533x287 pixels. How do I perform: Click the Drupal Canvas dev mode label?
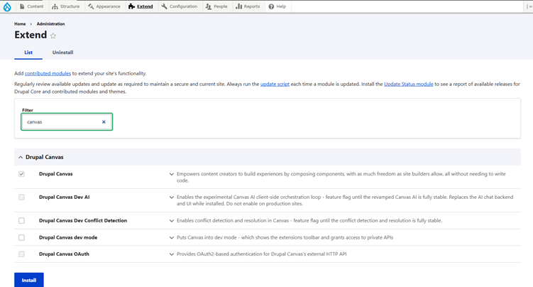tap(68, 237)
